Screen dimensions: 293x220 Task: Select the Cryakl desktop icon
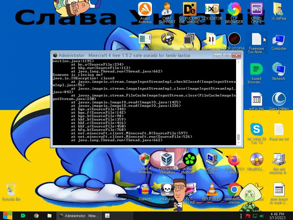click(x=145, y=41)
